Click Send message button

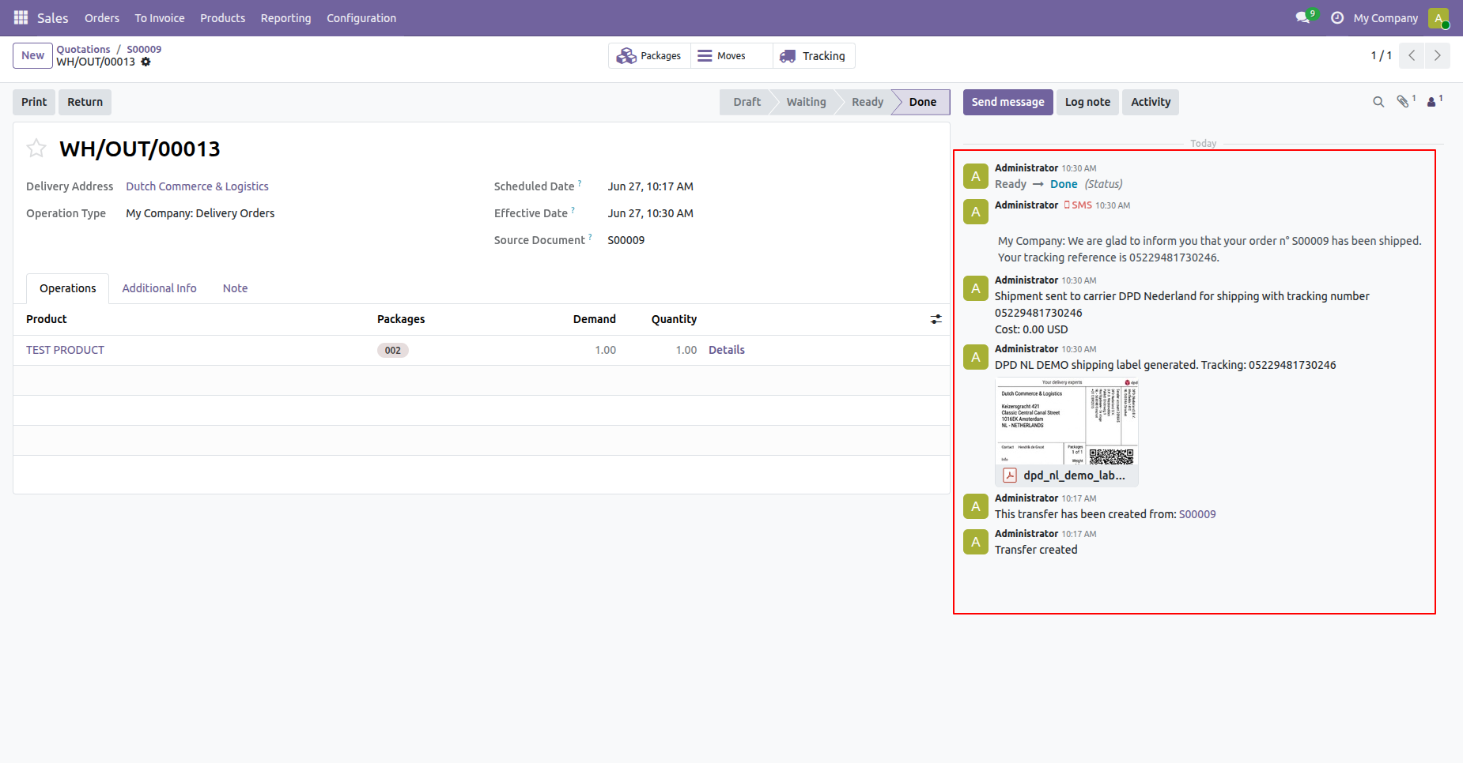click(1007, 102)
